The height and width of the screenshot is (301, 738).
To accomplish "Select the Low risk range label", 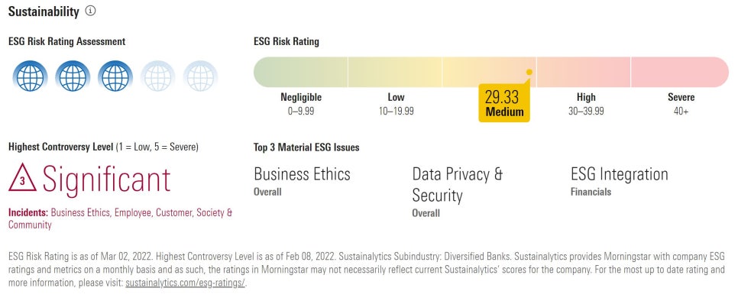I will 396,104.
